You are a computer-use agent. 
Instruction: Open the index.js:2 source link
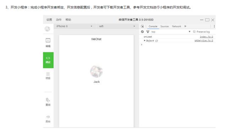click(206, 37)
